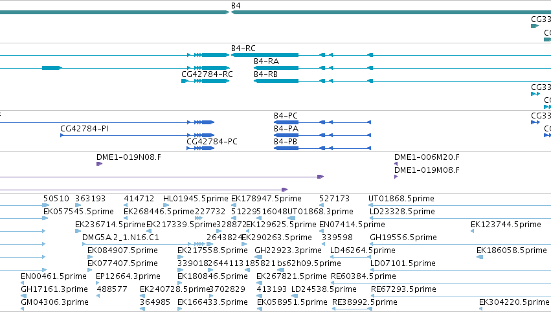Click the GH22923.3prime EST label
The image size is (551, 312).
[x=288, y=251]
